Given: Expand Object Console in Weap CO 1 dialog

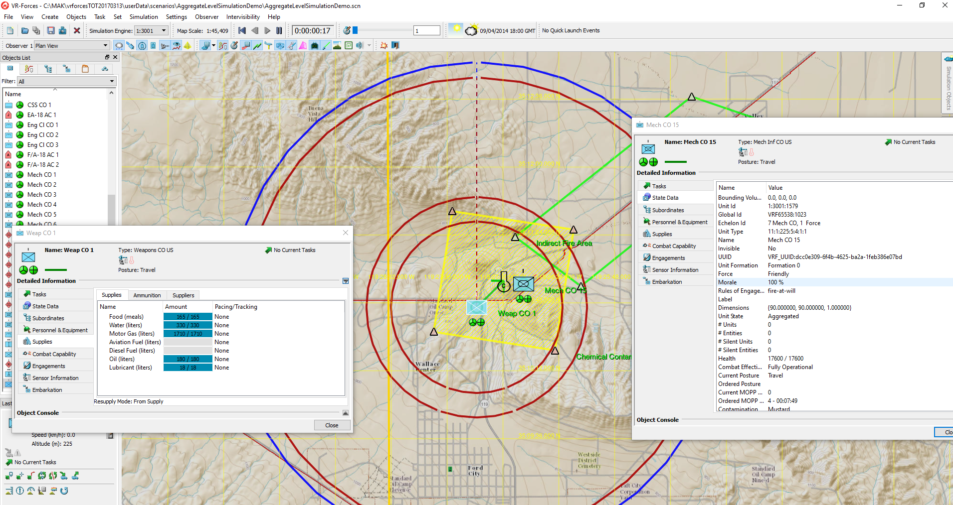Looking at the screenshot, I should (x=346, y=413).
